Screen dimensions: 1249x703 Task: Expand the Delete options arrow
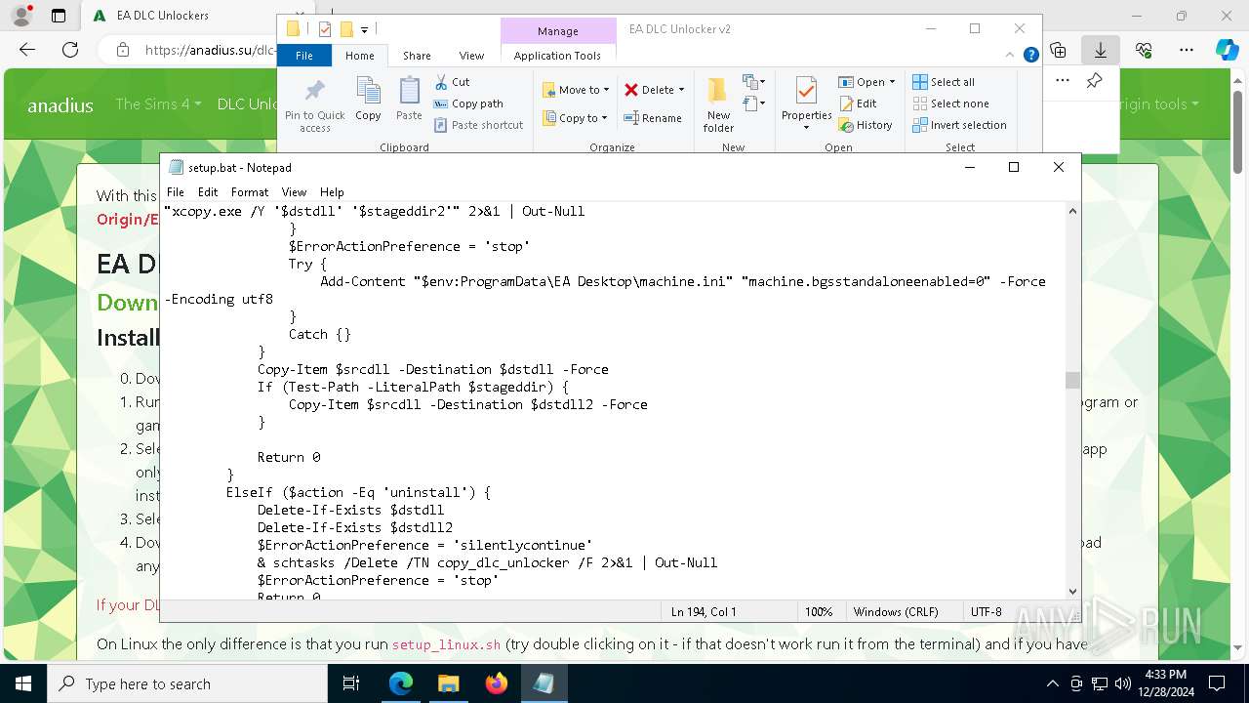point(681,90)
